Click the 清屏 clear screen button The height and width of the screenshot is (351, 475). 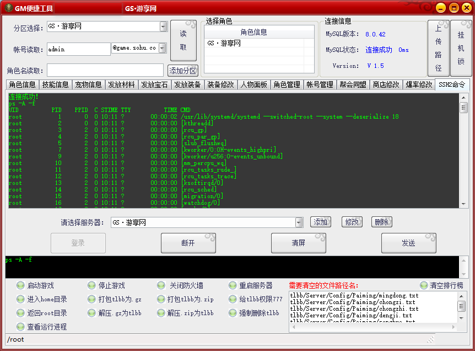point(298,243)
